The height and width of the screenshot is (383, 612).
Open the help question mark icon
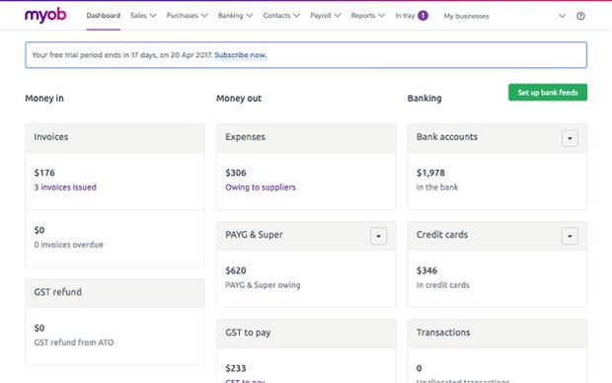tap(580, 16)
